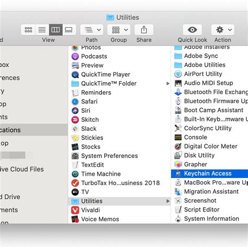Click the Adobe Utilities folder name
This screenshot has width=248, height=248.
(x=205, y=65)
